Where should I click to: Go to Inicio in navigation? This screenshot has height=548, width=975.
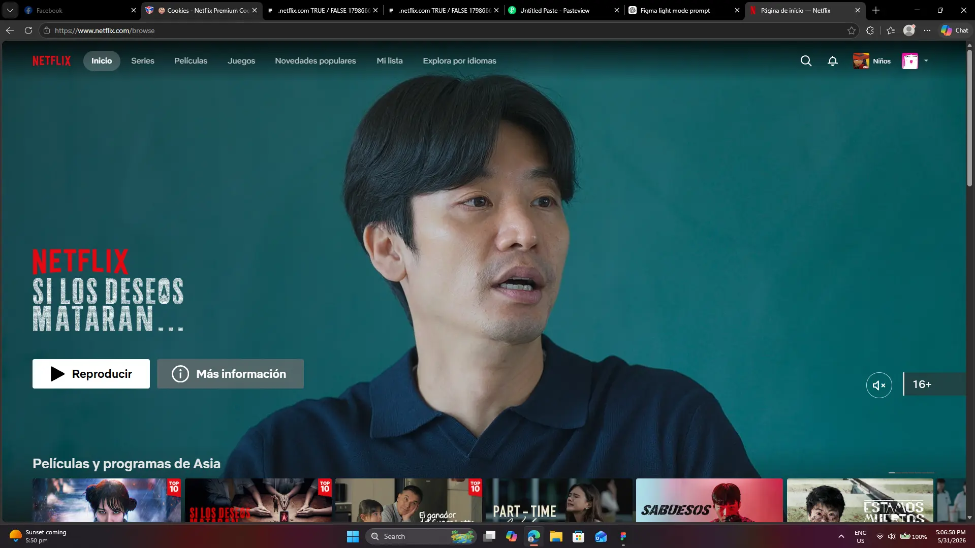pyautogui.click(x=102, y=61)
